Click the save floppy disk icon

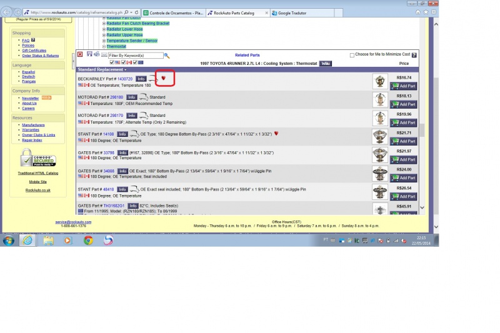tap(89, 54)
